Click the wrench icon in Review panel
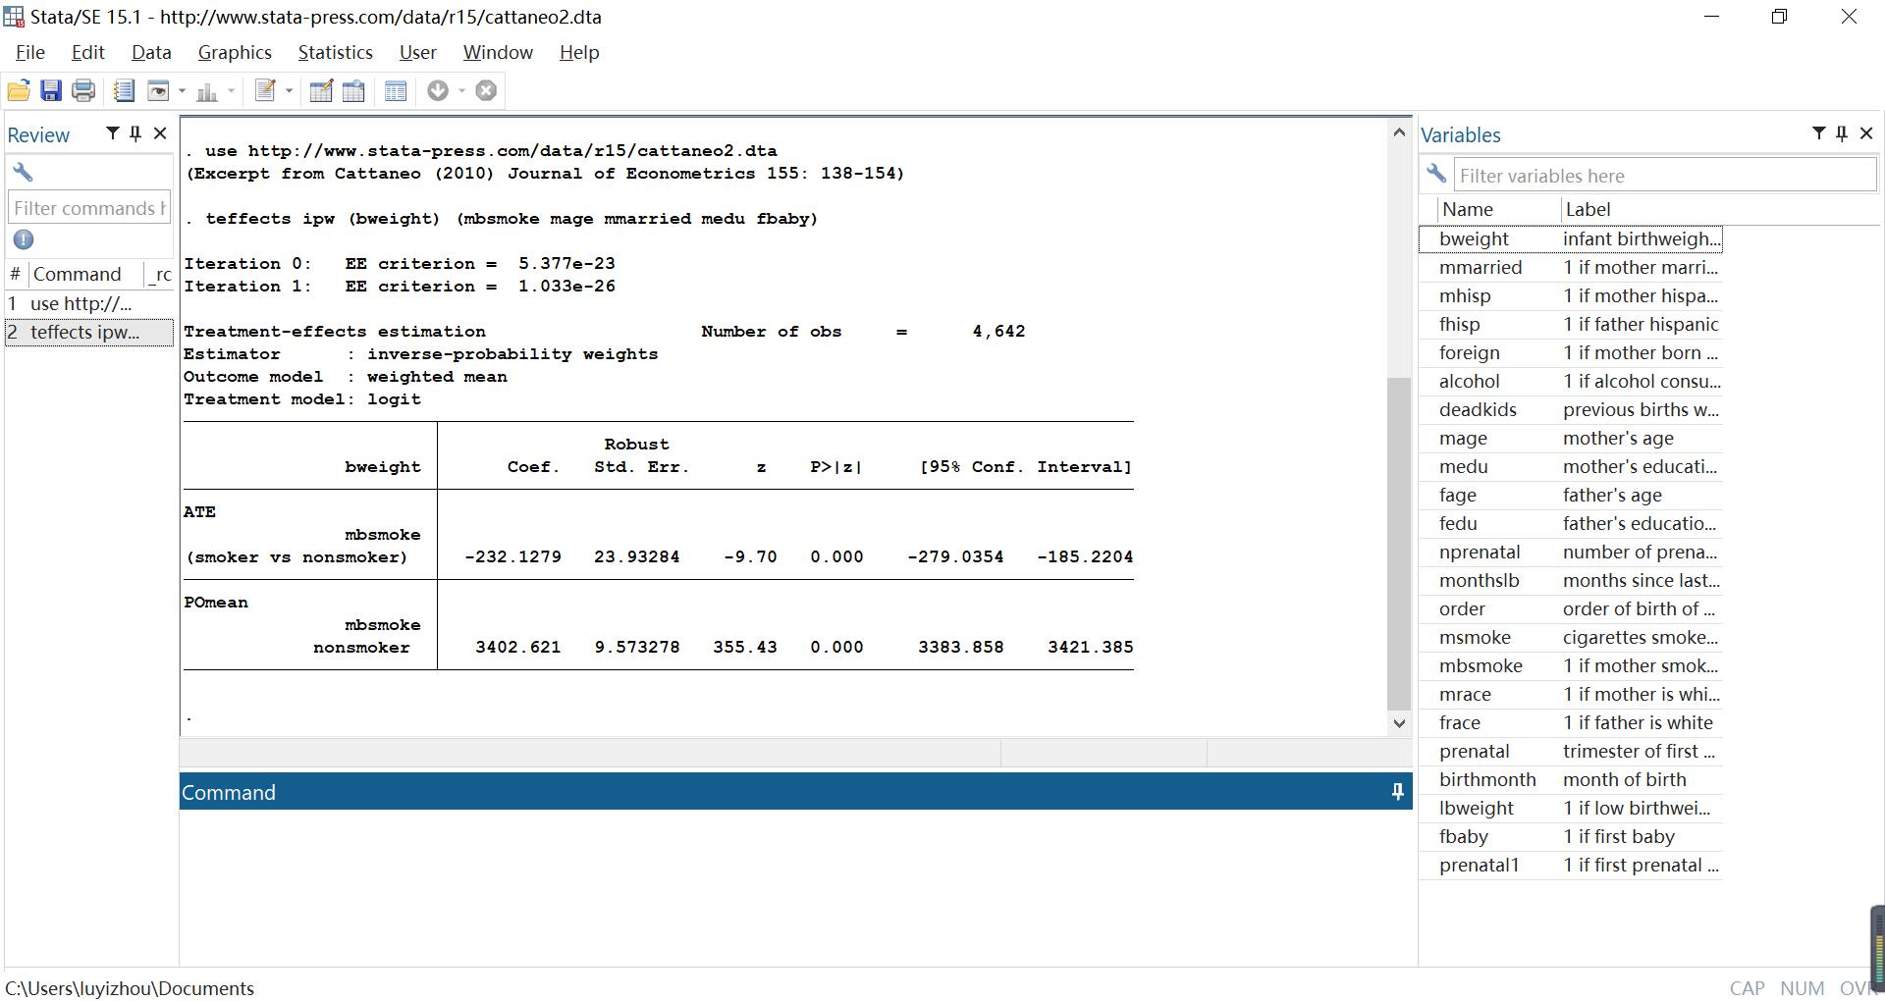Image resolution: width=1885 pixels, height=1001 pixels. [x=23, y=173]
